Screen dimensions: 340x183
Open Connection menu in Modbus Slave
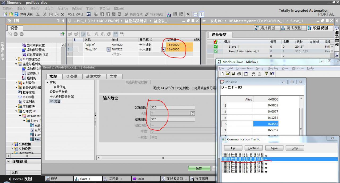[244, 68]
